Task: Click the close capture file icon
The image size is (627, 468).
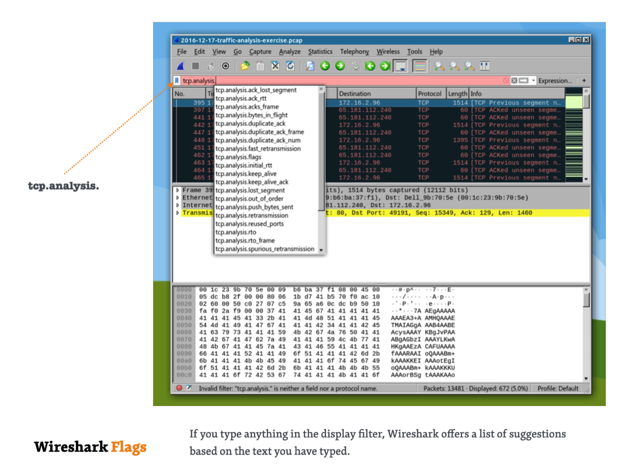Action: coord(275,66)
